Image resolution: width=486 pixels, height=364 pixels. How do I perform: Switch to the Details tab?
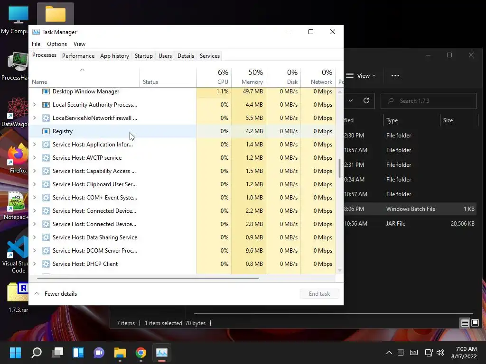coord(186,56)
